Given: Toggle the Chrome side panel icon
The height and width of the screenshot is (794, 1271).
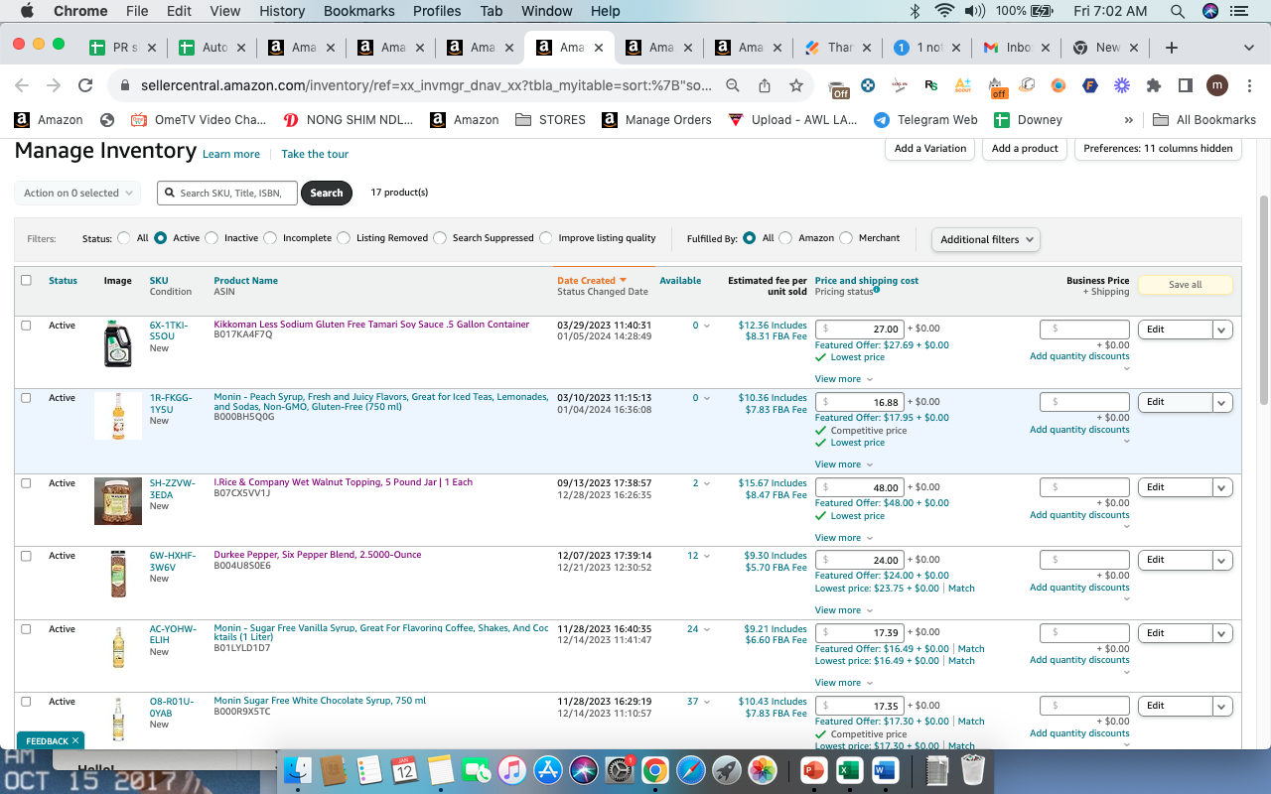Looking at the screenshot, I should point(1185,86).
